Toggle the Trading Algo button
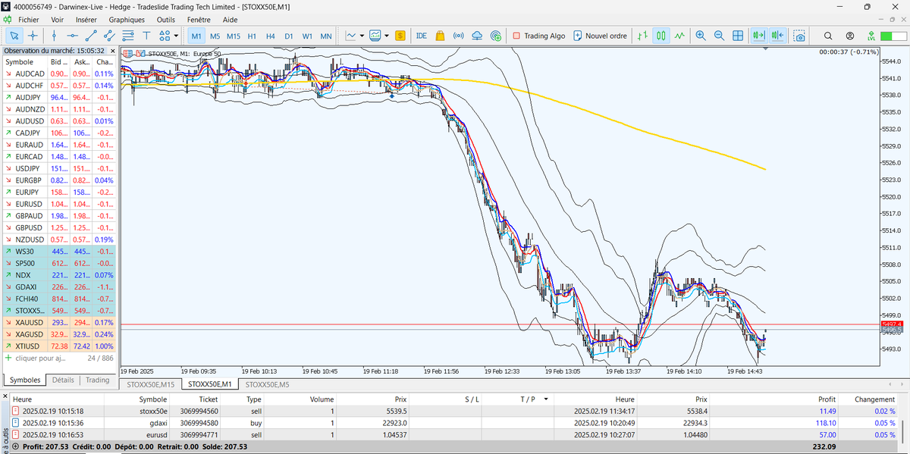Viewport: 910px width, 454px height. [x=538, y=36]
